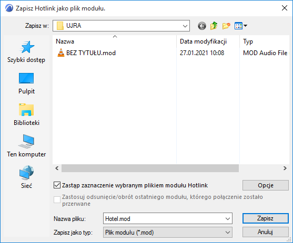Toggle Zastąp zaznaczenie wybranym plikiem modułu Hotlink checkbox
This screenshot has width=293, height=243.
pos(57,185)
